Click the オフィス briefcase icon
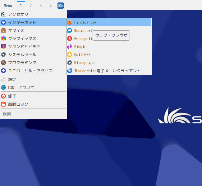Screen dimensions: 202x186 3,30
